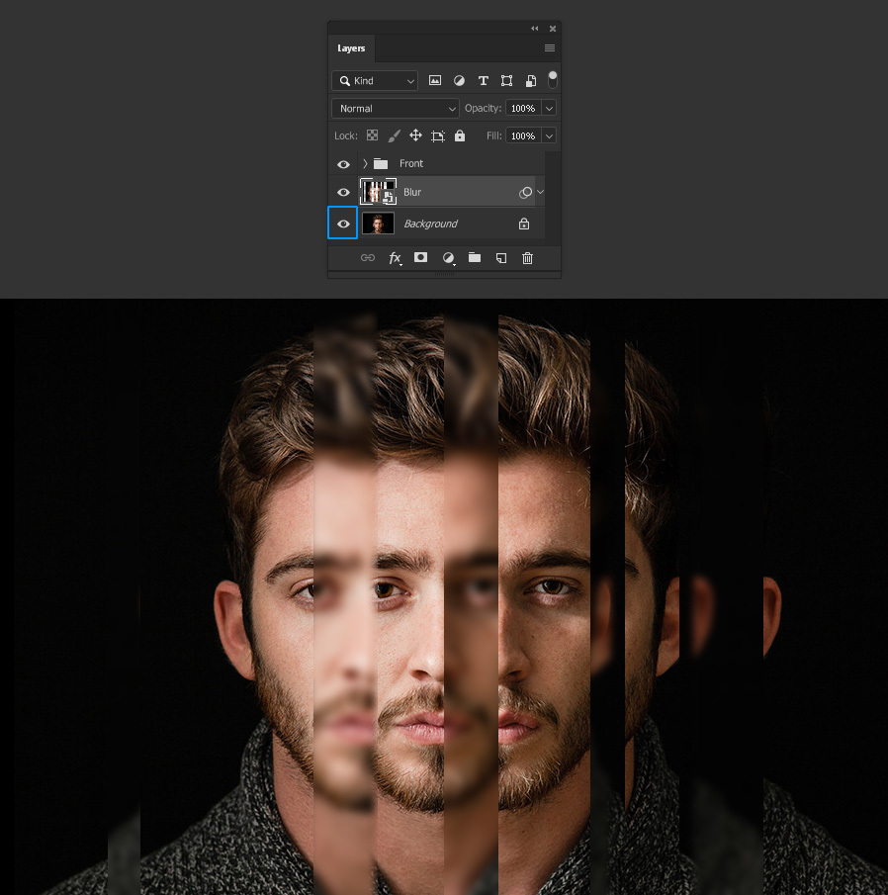Create a new group
Image resolution: width=888 pixels, height=895 pixels.
click(x=475, y=257)
